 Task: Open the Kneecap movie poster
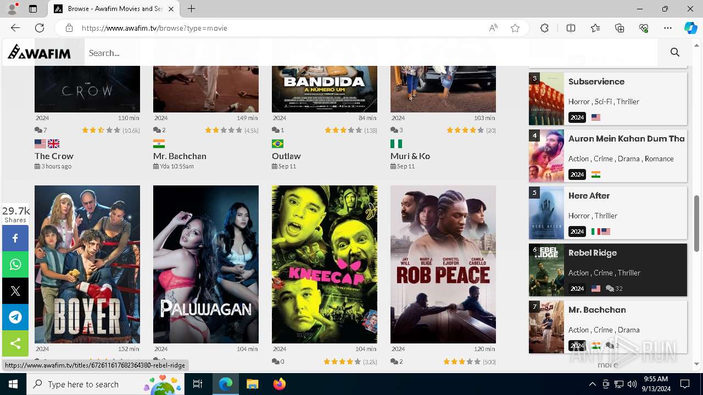coord(325,264)
